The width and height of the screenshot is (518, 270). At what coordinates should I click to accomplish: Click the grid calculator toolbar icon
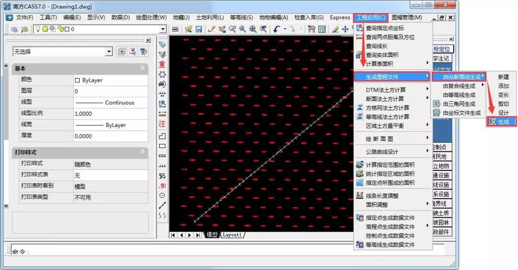click(322, 29)
